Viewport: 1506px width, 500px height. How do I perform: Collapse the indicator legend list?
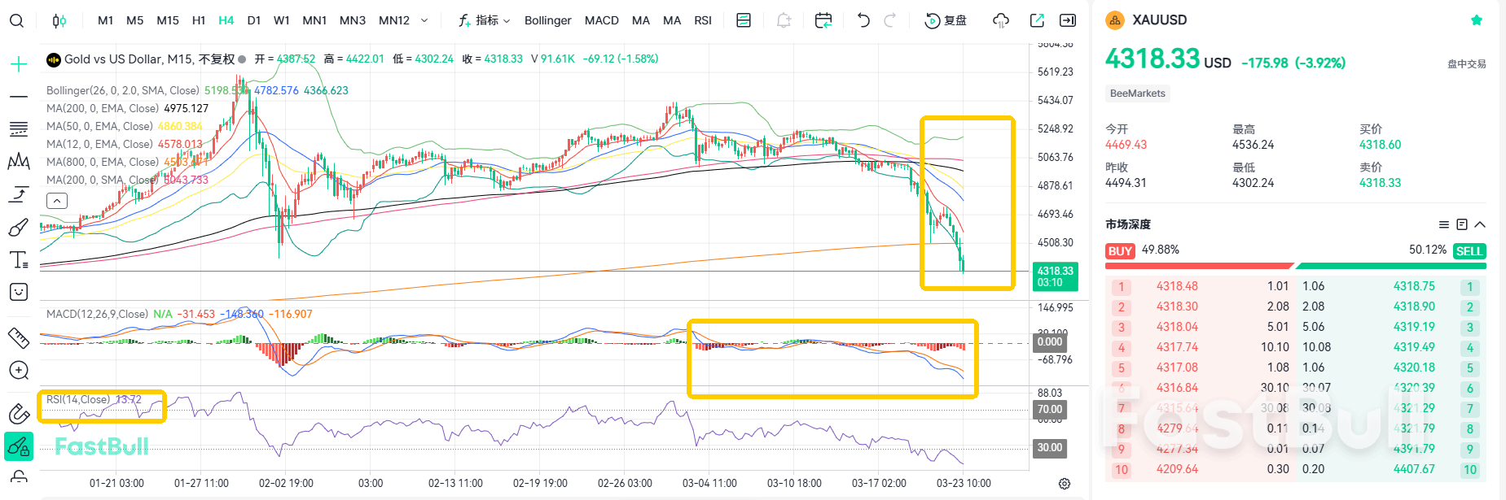[x=57, y=201]
